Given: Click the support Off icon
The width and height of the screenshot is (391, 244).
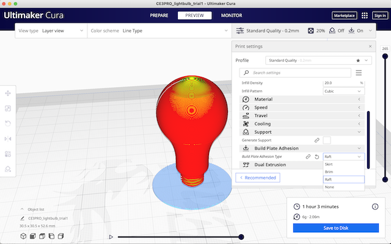Looking at the screenshot, I should point(332,30).
